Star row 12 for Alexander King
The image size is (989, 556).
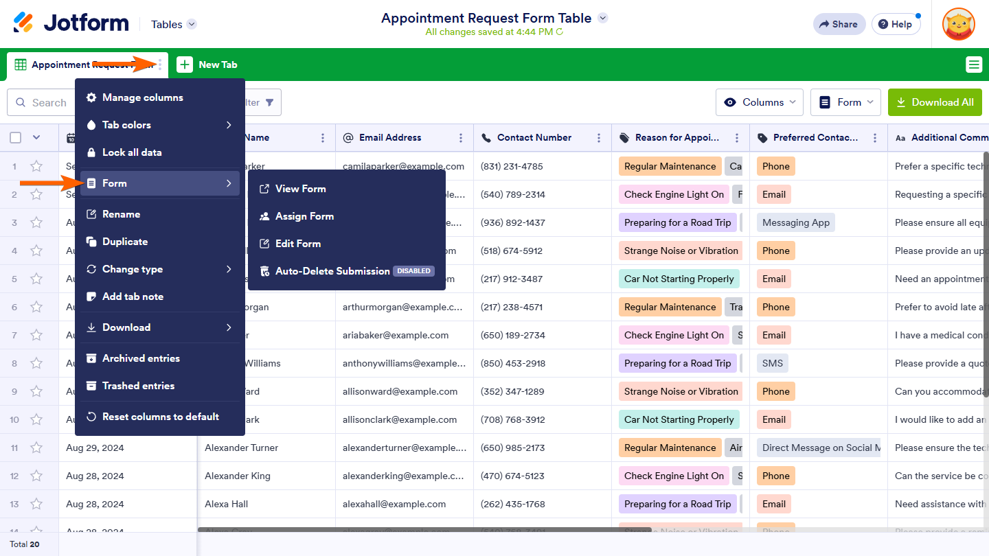(x=36, y=476)
